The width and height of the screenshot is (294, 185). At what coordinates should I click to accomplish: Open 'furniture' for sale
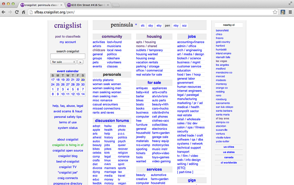[141, 125]
